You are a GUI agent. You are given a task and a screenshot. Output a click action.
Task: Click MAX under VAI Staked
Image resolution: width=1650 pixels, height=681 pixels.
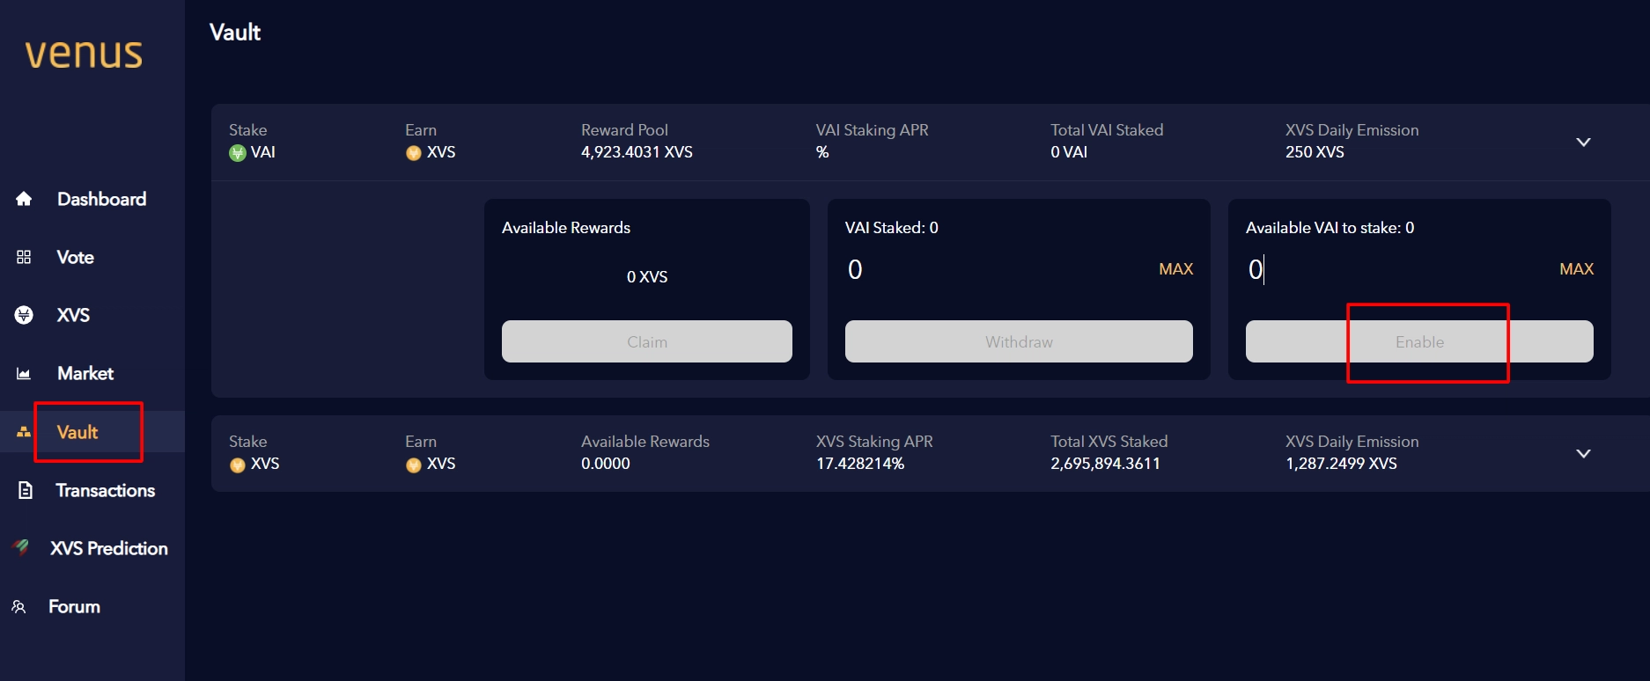click(1175, 269)
